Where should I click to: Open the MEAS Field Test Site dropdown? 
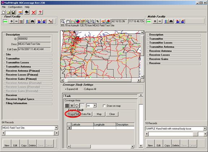56,128
